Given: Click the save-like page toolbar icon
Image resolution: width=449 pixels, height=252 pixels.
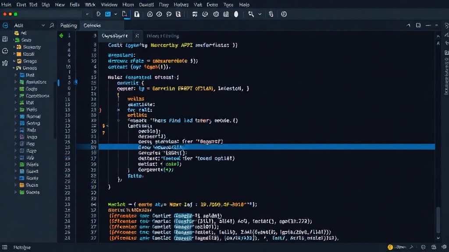Looking at the screenshot, I should point(178,14).
